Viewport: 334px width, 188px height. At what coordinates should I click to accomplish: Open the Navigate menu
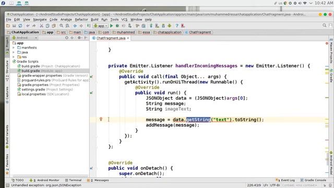[x=40, y=19]
